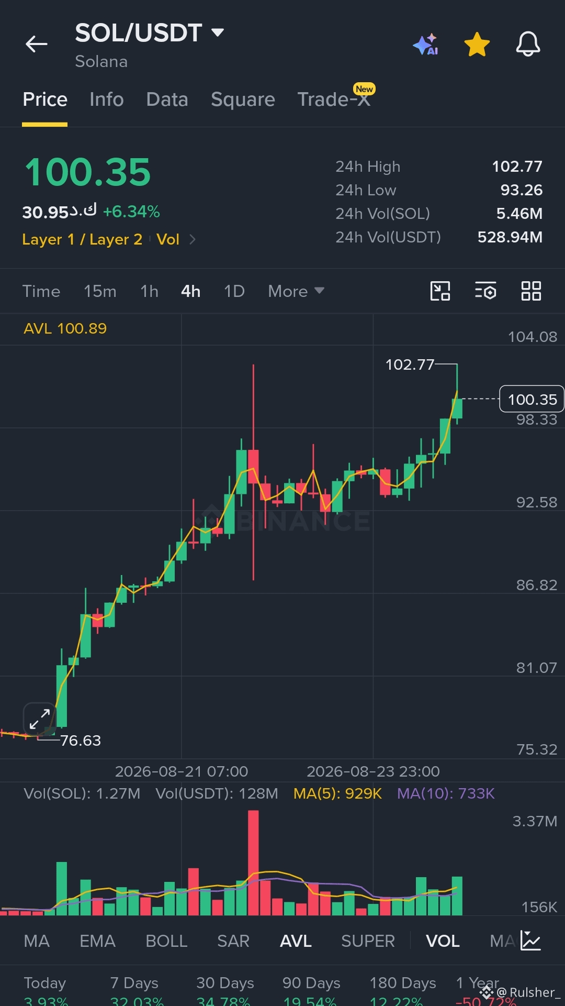Tap the large price 100.35
This screenshot has width=565, height=1006.
pos(88,172)
